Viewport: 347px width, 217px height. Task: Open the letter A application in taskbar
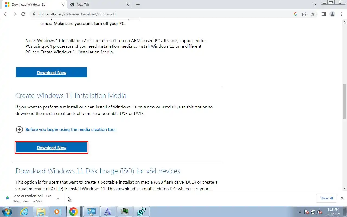[x=108, y=212]
